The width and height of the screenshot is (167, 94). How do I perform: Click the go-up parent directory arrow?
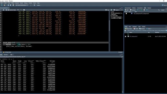tap(128, 34)
